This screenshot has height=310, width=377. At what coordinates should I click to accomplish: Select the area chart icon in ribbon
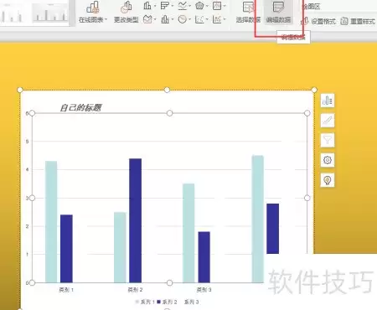[147, 19]
